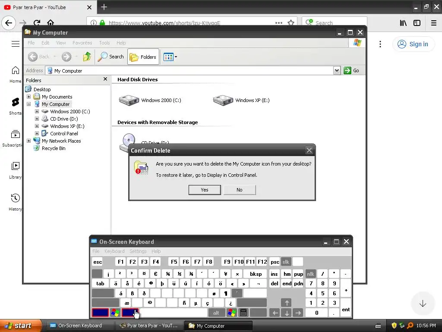This screenshot has height=332, width=442.
Task: Click the browser home icon
Action: coord(51,22)
